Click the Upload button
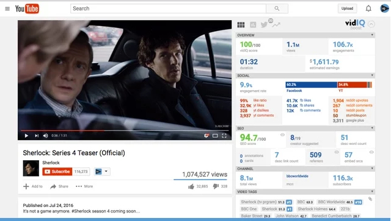Image resolution: width=391 pixels, height=221 pixels. point(347,9)
